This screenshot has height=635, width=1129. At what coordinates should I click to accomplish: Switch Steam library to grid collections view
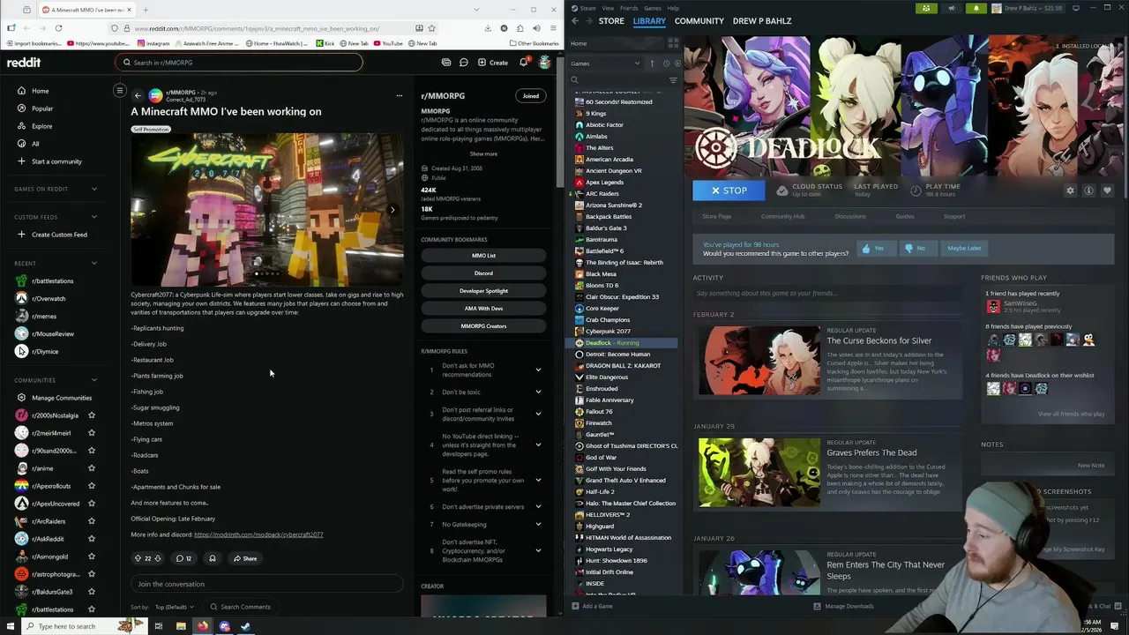click(673, 43)
